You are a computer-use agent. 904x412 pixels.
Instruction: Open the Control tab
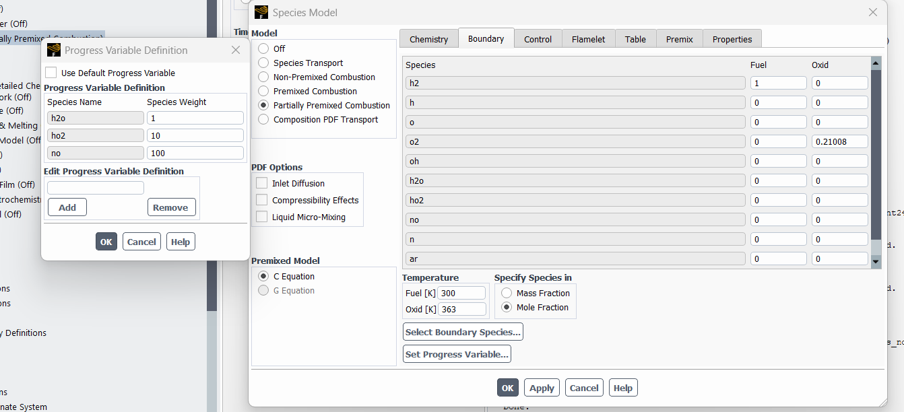click(x=538, y=39)
